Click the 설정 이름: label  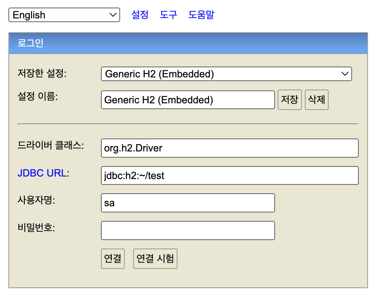pos(38,96)
